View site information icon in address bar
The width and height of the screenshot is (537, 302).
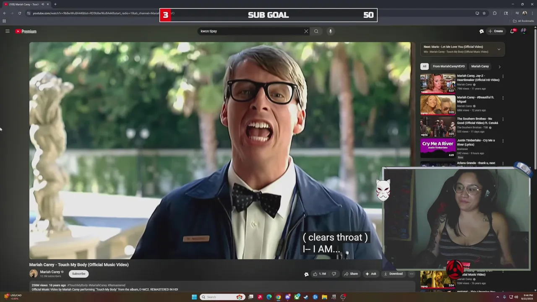[29, 13]
